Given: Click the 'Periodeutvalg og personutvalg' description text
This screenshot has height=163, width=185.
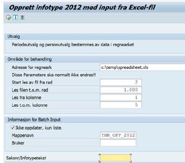Looking at the screenshot, I should point(73,45).
